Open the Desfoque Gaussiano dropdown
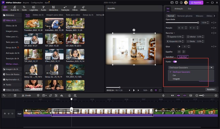 tap(191, 68)
